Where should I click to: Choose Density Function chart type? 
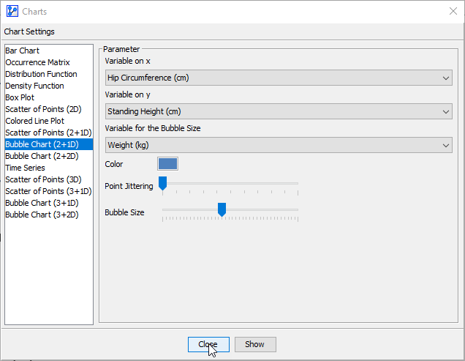(x=34, y=86)
